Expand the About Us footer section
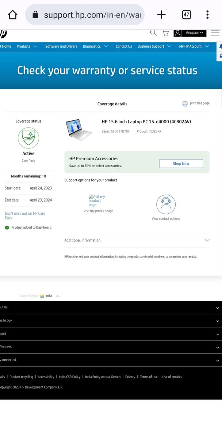 (111, 308)
